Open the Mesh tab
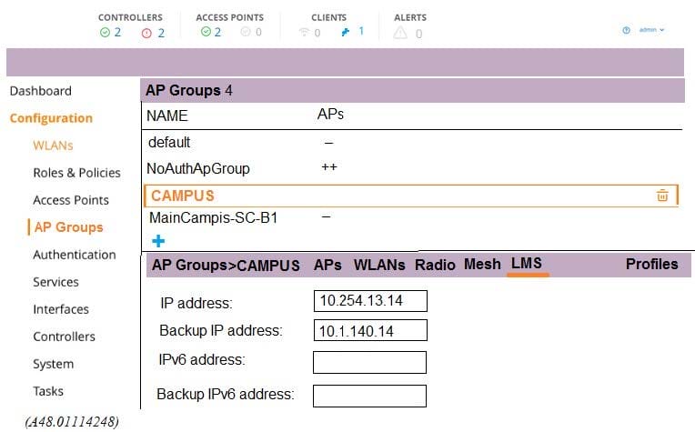 (482, 264)
